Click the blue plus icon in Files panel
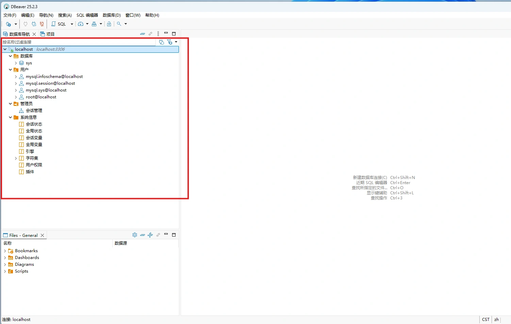This screenshot has height=324, width=511. click(x=150, y=235)
